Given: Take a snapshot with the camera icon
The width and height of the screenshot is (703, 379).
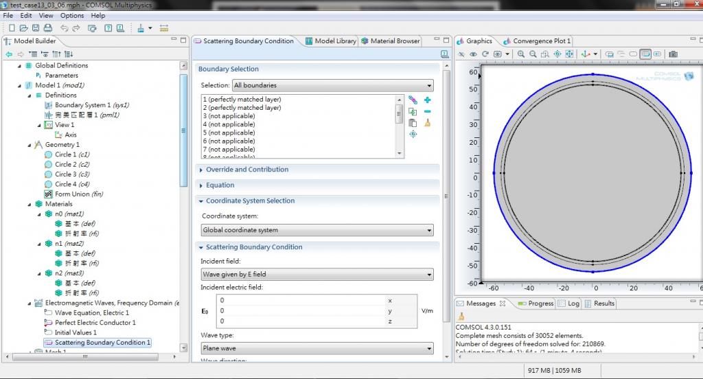Looking at the screenshot, I should click(673, 54).
